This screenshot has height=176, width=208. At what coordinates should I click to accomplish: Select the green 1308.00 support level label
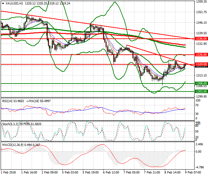201,83
